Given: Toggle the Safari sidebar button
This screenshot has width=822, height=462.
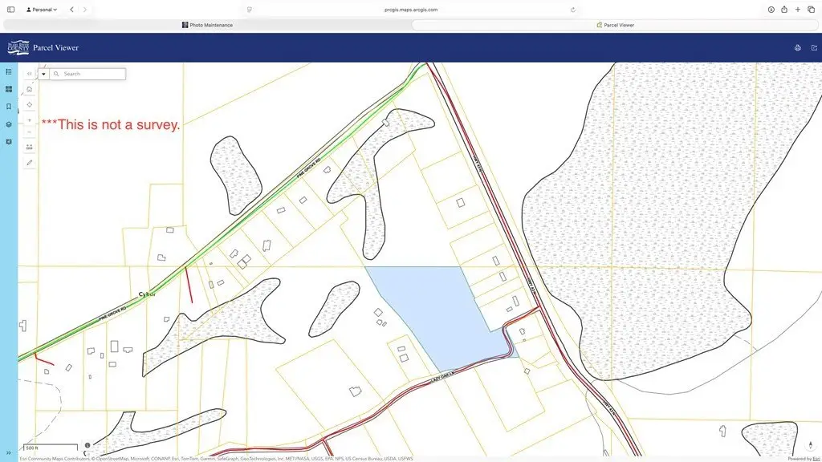Looking at the screenshot, I should pyautogui.click(x=10, y=10).
